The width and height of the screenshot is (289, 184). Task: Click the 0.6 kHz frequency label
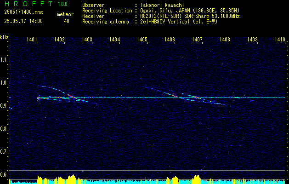point(4,175)
